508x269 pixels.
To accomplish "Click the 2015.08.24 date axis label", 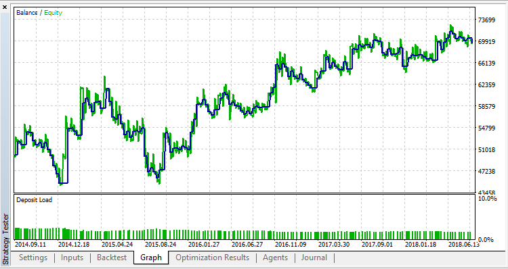I will pos(161,245).
